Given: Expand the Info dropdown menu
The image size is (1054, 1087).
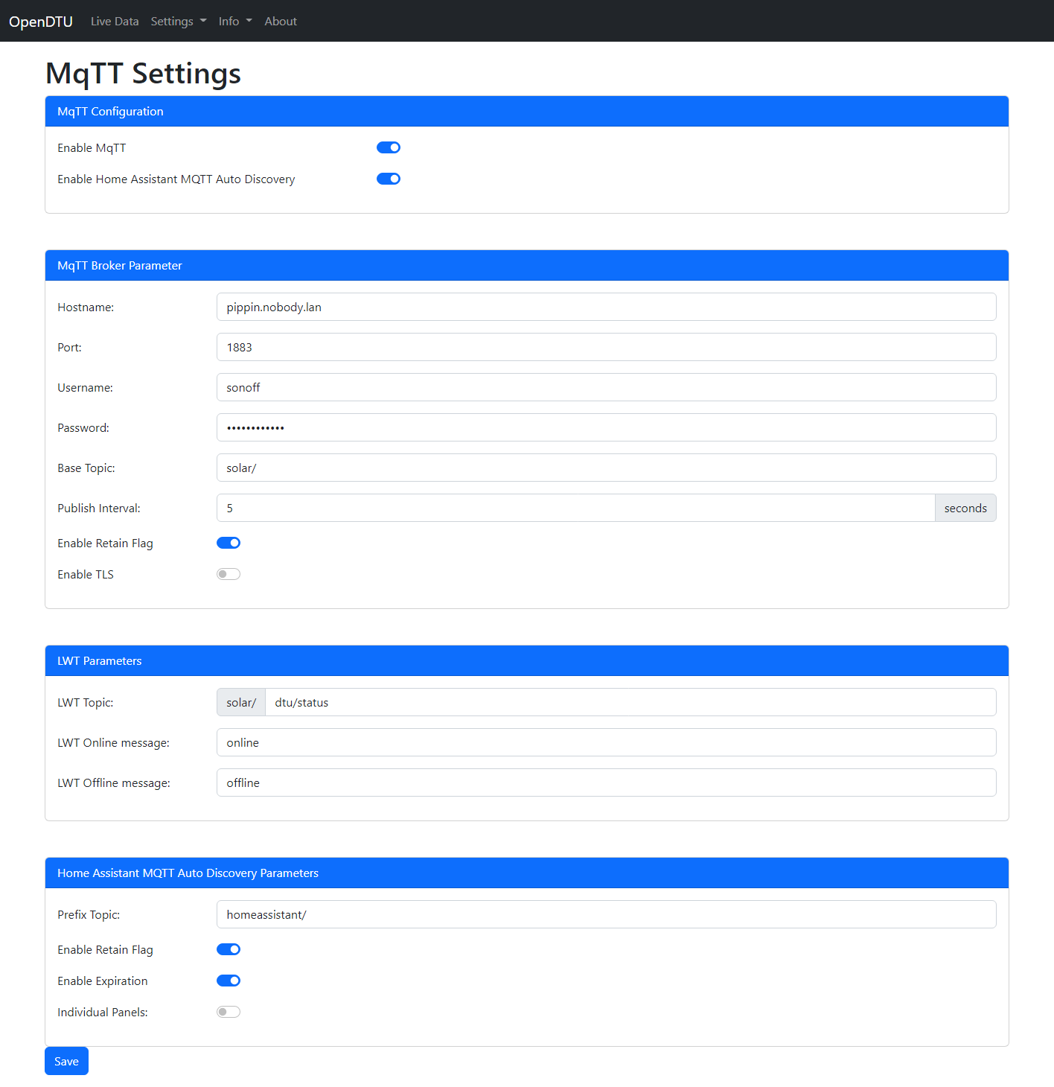Looking at the screenshot, I should pos(234,22).
